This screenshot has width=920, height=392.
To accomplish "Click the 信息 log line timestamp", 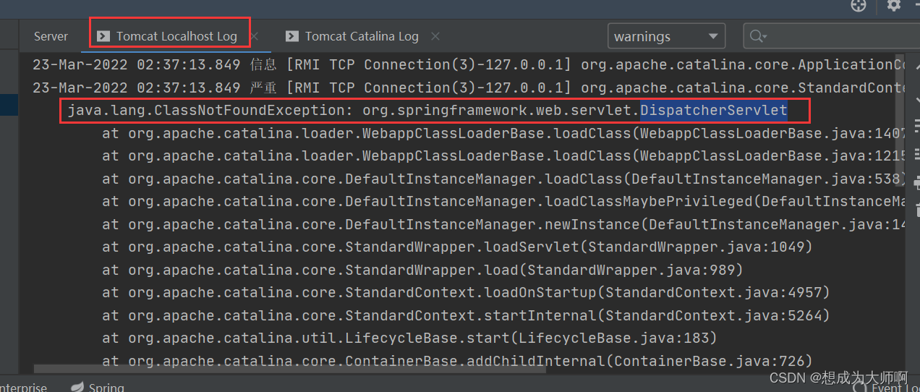I will (137, 64).
